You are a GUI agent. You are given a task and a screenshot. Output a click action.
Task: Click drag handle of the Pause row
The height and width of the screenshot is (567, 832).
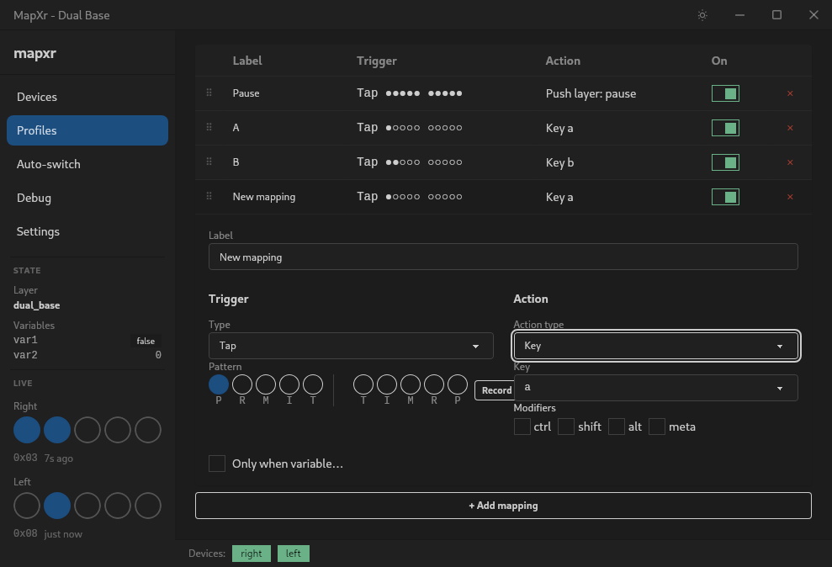(x=209, y=93)
